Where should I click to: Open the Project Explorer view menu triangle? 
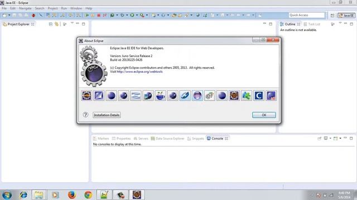[72, 23]
